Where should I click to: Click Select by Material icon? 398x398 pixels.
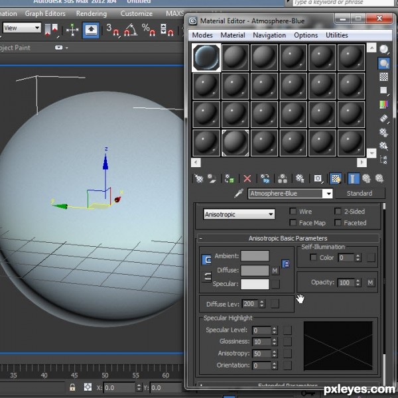383,146
